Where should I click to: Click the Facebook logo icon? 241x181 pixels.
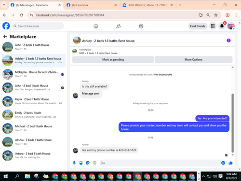[x=6, y=26]
